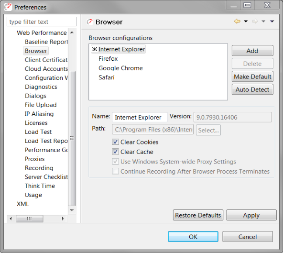This screenshot has width=283, height=253.
Task: Click Restore Defaults button
Action: click(198, 215)
